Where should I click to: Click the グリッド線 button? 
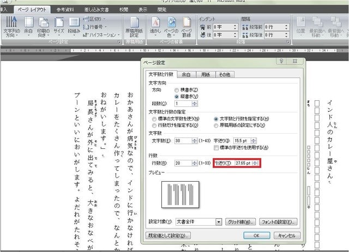240,222
